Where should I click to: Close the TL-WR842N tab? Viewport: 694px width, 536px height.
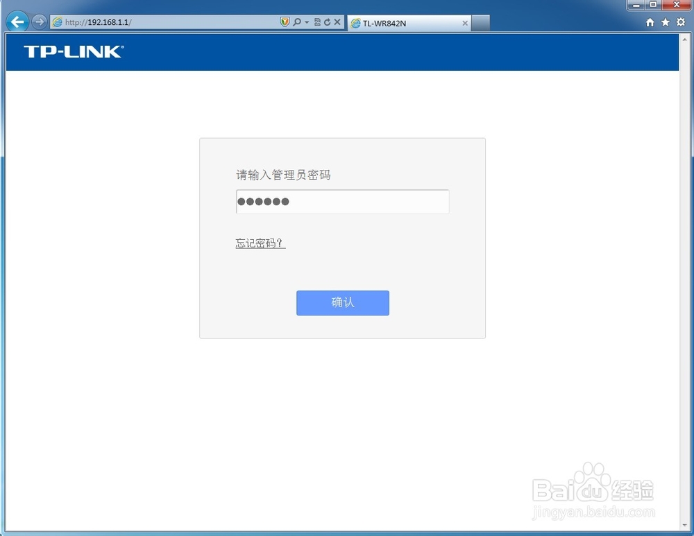465,23
